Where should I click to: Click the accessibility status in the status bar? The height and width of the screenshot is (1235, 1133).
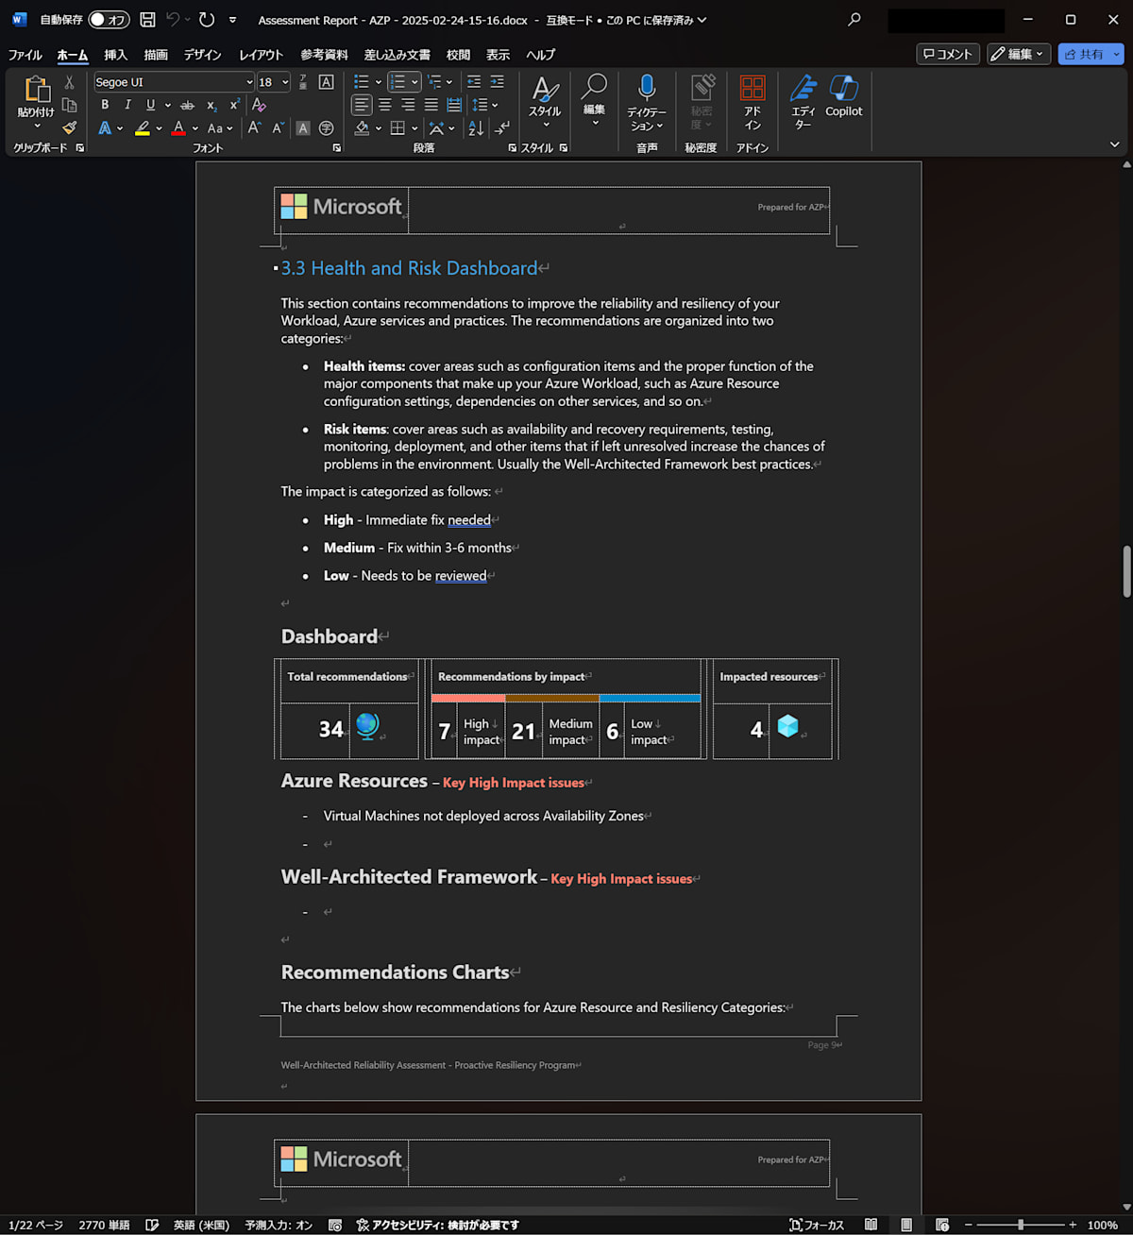(x=437, y=1225)
